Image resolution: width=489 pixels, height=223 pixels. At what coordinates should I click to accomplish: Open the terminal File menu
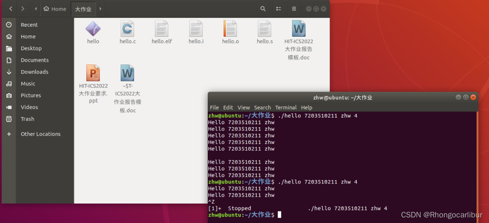(x=214, y=108)
